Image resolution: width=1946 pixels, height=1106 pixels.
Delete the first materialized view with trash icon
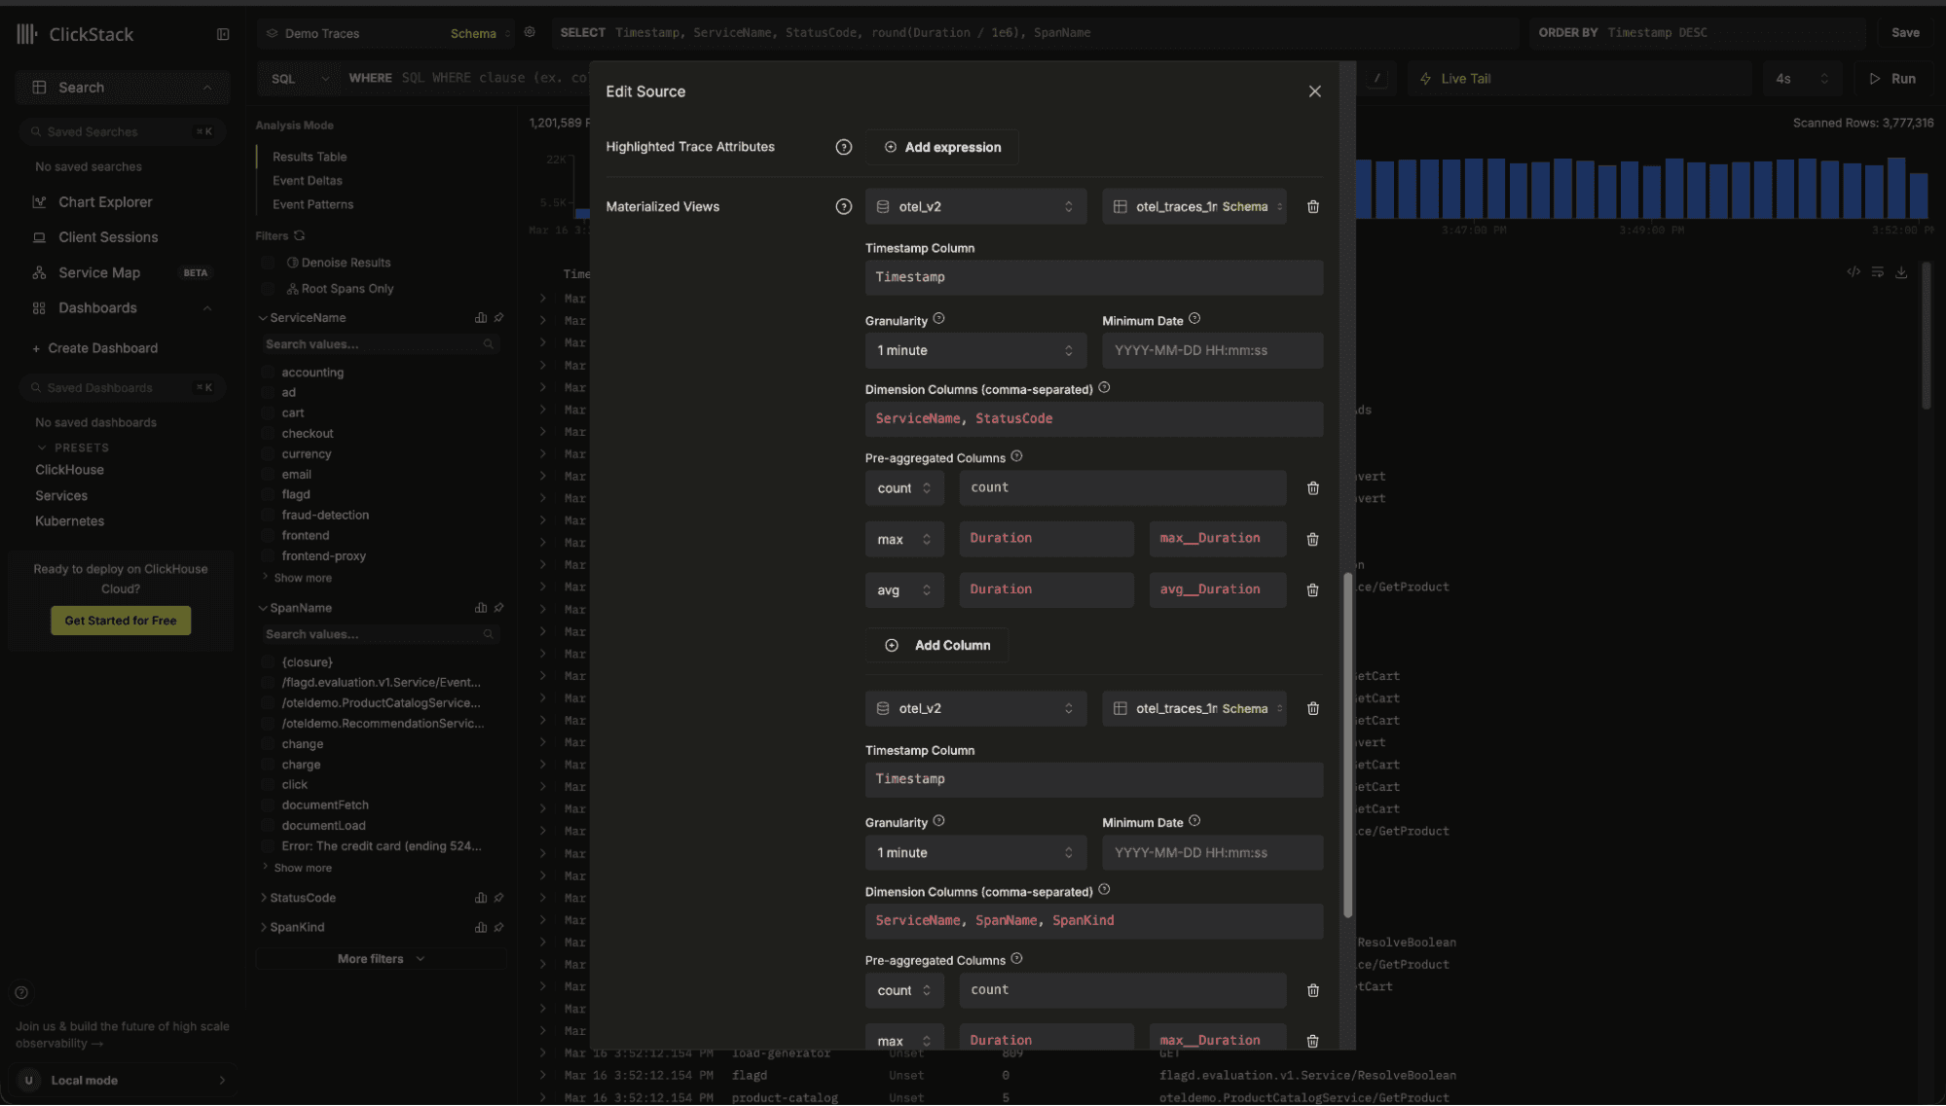[1312, 206]
